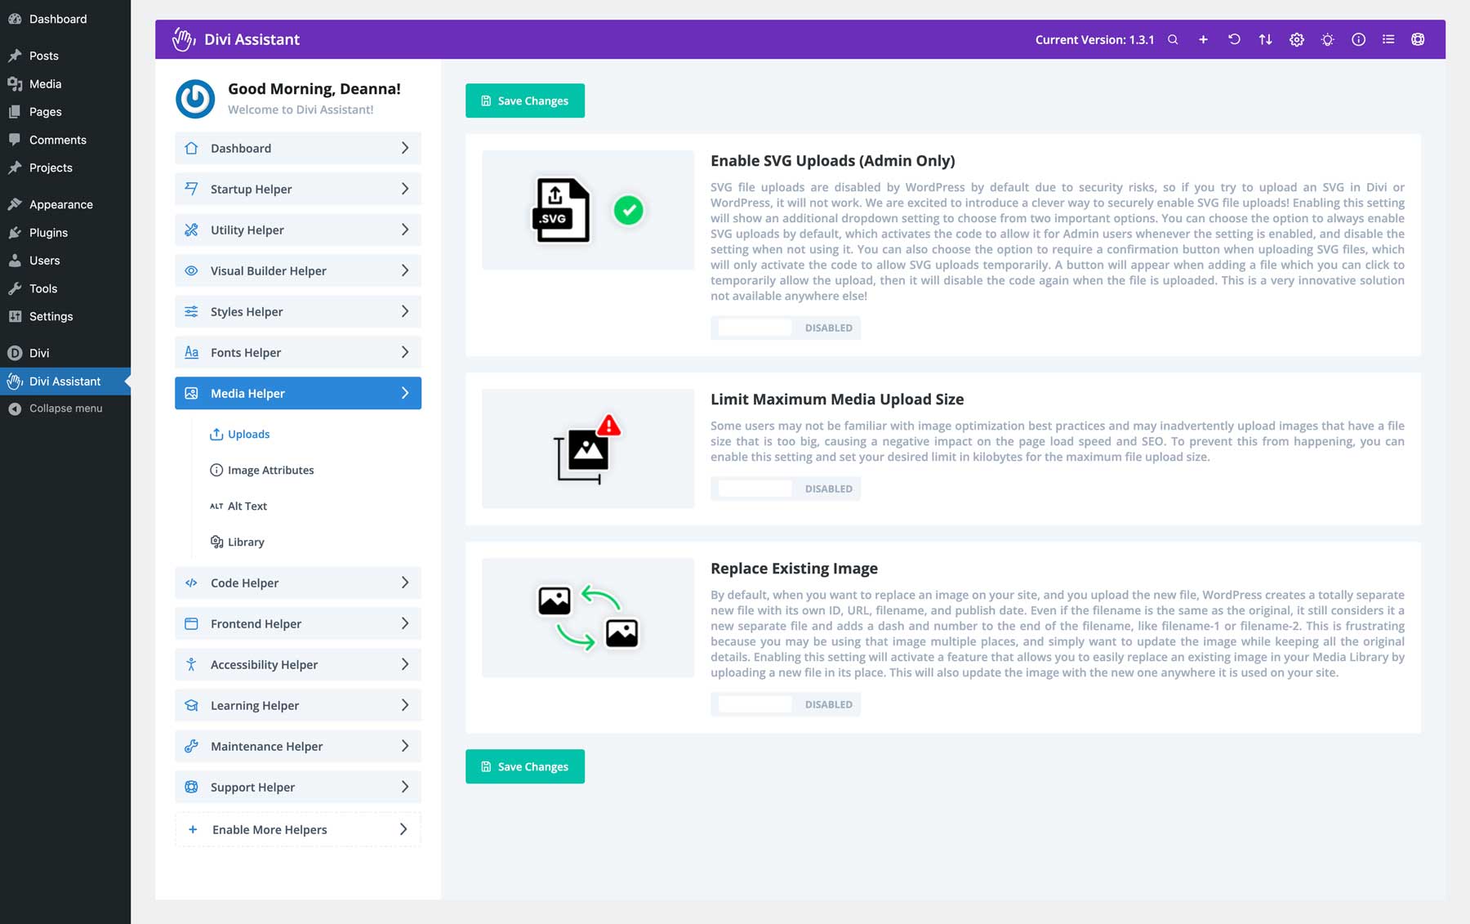Toggle Limit Maximum Media Upload Size on

[x=752, y=488]
